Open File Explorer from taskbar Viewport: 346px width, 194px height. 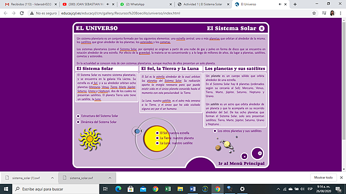pos(180,189)
